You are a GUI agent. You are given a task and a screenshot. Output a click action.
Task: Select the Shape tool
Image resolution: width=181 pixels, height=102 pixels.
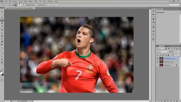pyautogui.click(x=2, y=62)
